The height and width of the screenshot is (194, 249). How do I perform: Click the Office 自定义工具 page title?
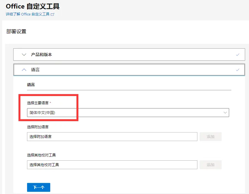pyautogui.click(x=33, y=6)
